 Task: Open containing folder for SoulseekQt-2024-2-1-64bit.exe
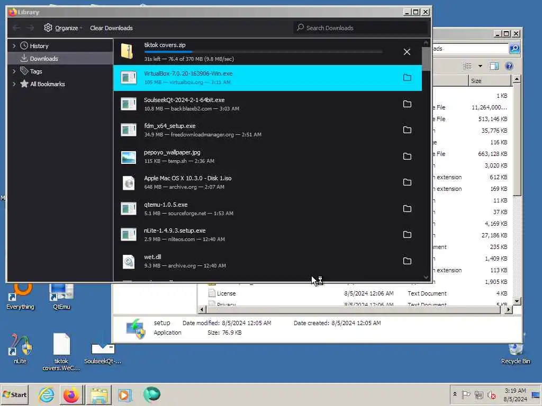[x=407, y=104]
